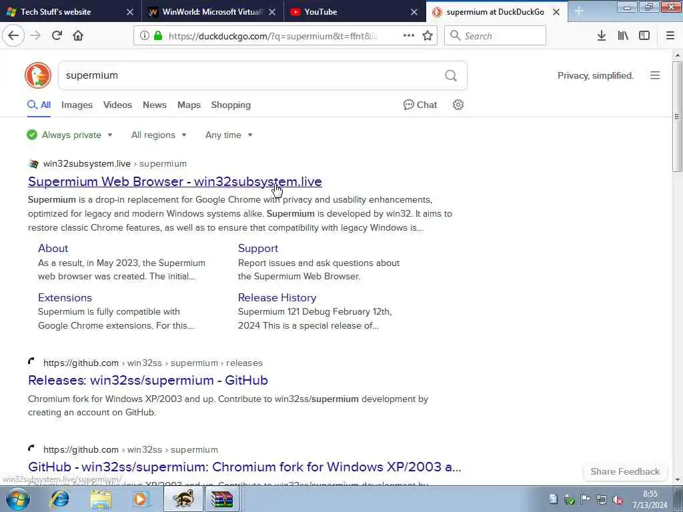
Task: Launch Internet Explorer from the taskbar
Action: coord(59,499)
